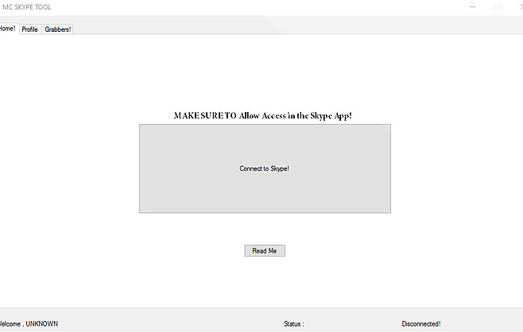The image size is (523, 332).
Task: Click the Welcome, UNKNOWN status text
Action: click(x=29, y=324)
